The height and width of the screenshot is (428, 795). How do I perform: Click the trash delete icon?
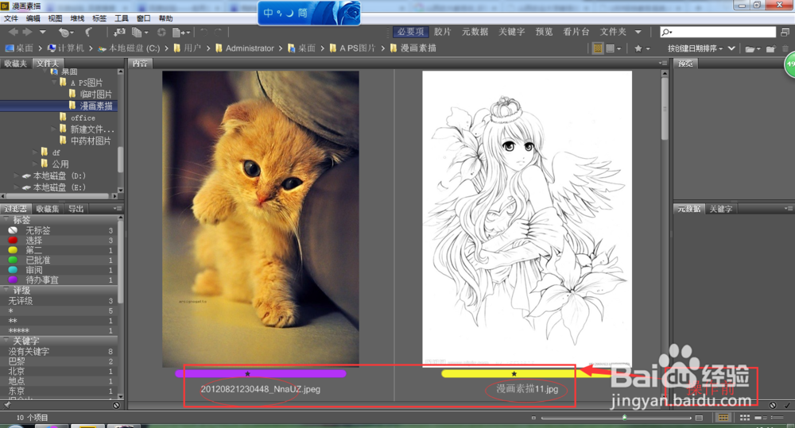pyautogui.click(x=785, y=48)
